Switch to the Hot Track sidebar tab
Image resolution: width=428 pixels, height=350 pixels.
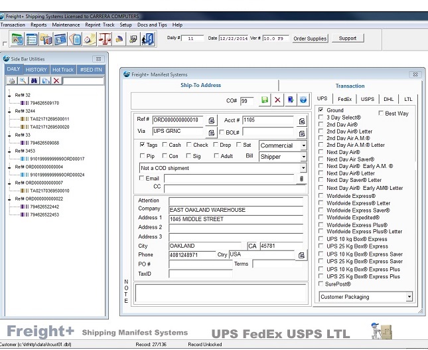[x=63, y=70]
